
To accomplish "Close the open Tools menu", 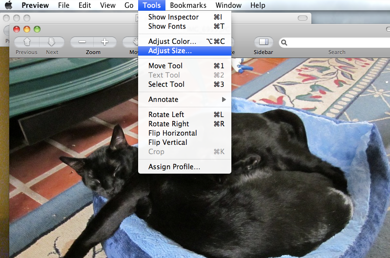I will pyautogui.click(x=152, y=5).
